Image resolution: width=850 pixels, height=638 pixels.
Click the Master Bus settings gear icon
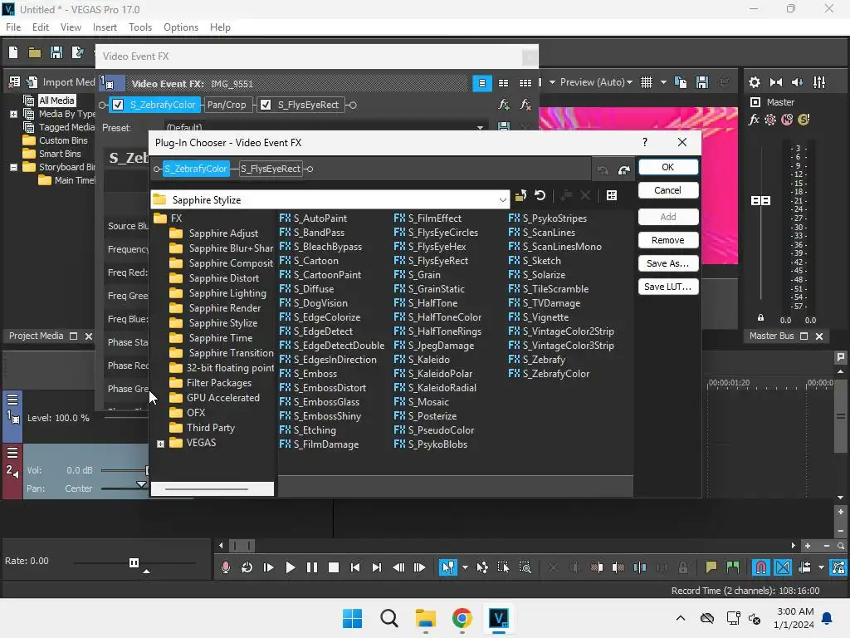click(754, 82)
